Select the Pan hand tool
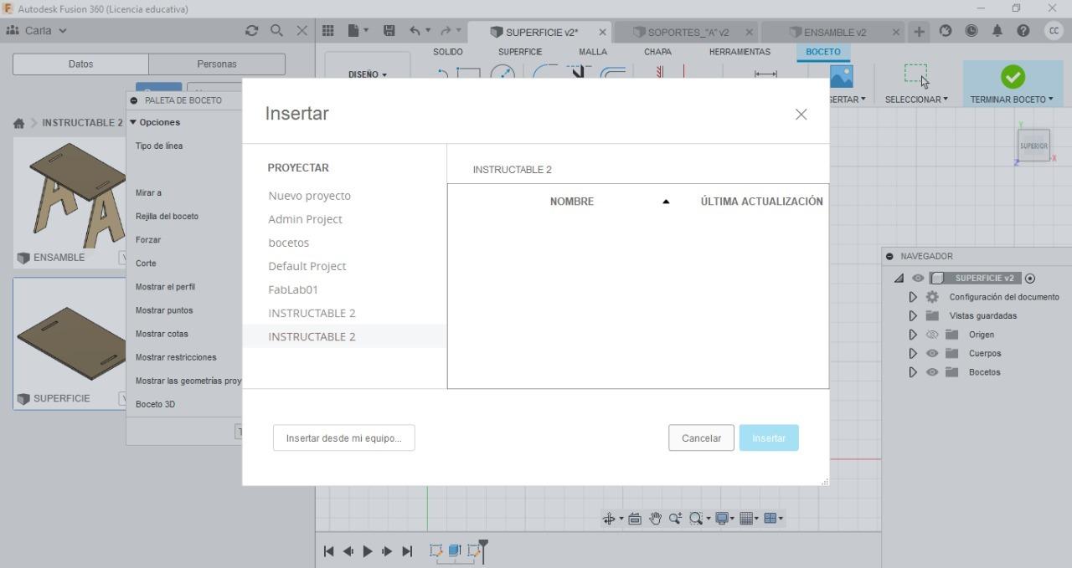1072x568 pixels. point(655,519)
